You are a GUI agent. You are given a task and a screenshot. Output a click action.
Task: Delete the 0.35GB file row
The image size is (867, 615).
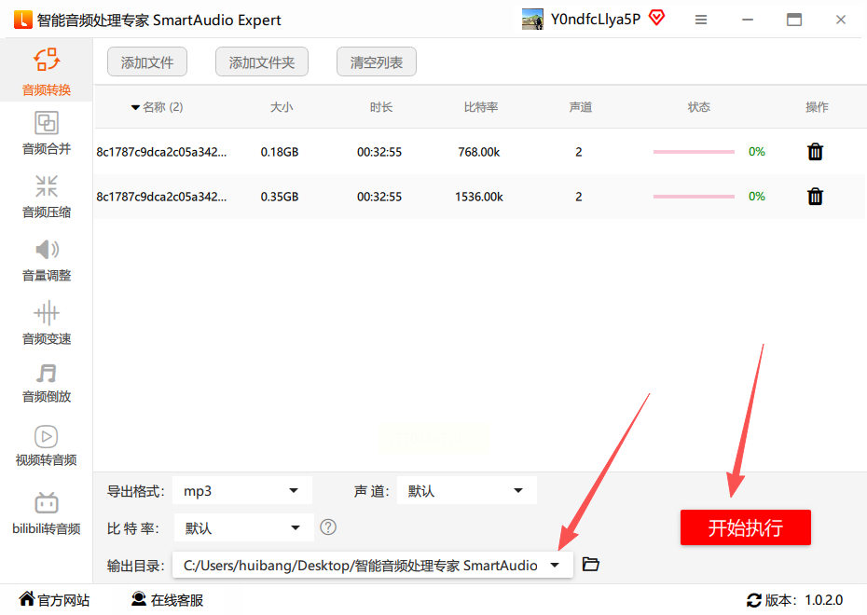pos(815,197)
